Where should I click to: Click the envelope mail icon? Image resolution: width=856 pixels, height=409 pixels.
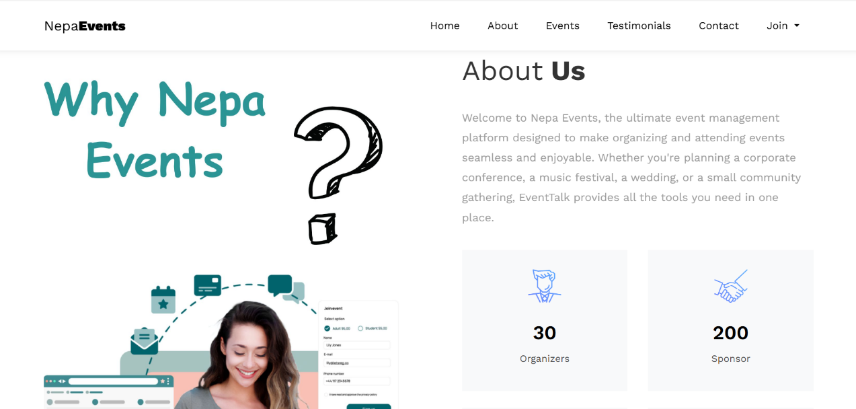click(144, 341)
